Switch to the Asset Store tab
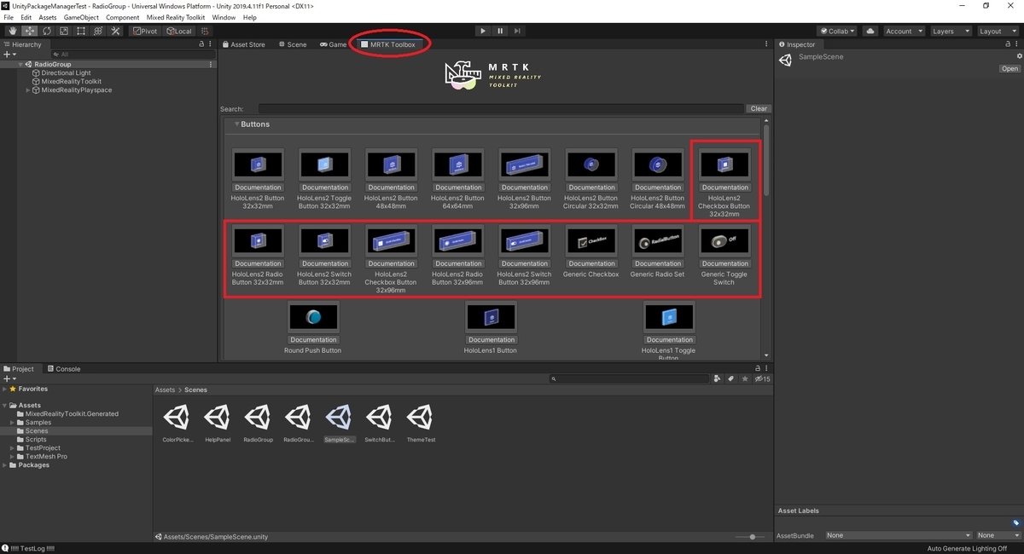The width and height of the screenshot is (1024, 554). [244, 44]
